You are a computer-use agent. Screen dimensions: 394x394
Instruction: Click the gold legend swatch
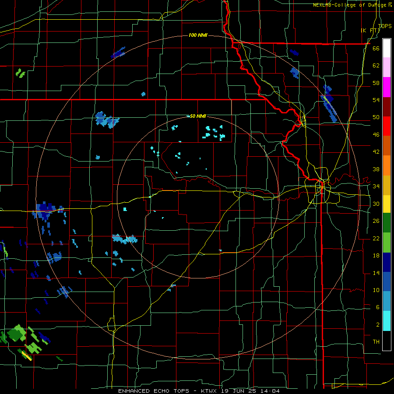click(387, 185)
